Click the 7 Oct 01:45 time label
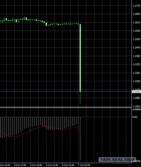Image resolution: width=141 pixels, height=167 pixels. click(x=84, y=165)
